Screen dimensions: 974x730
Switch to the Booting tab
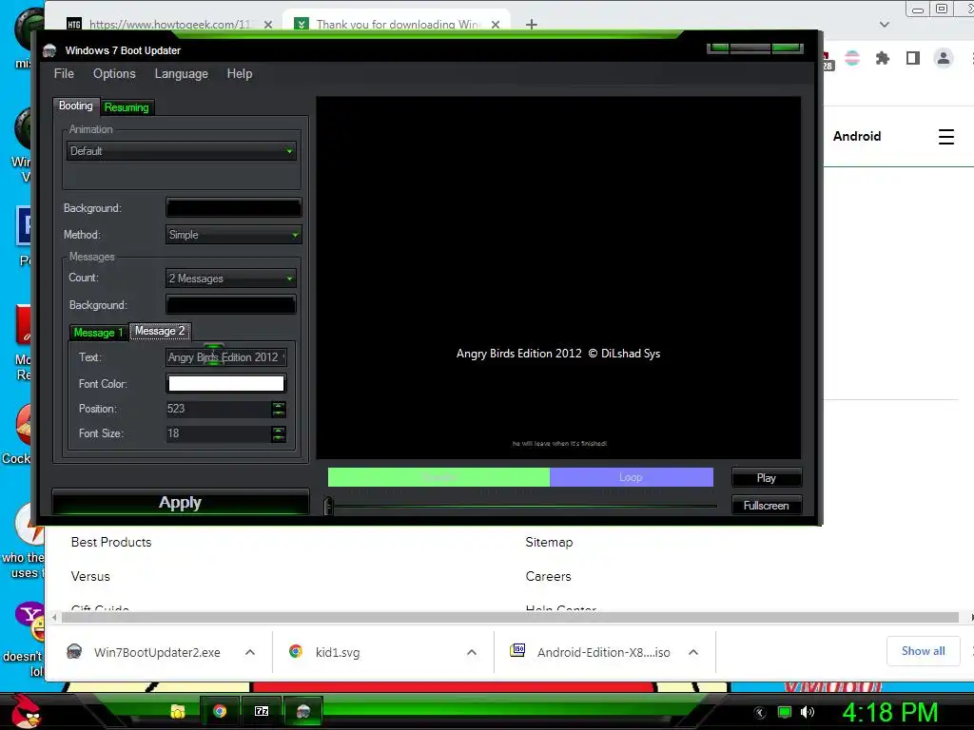pos(76,106)
